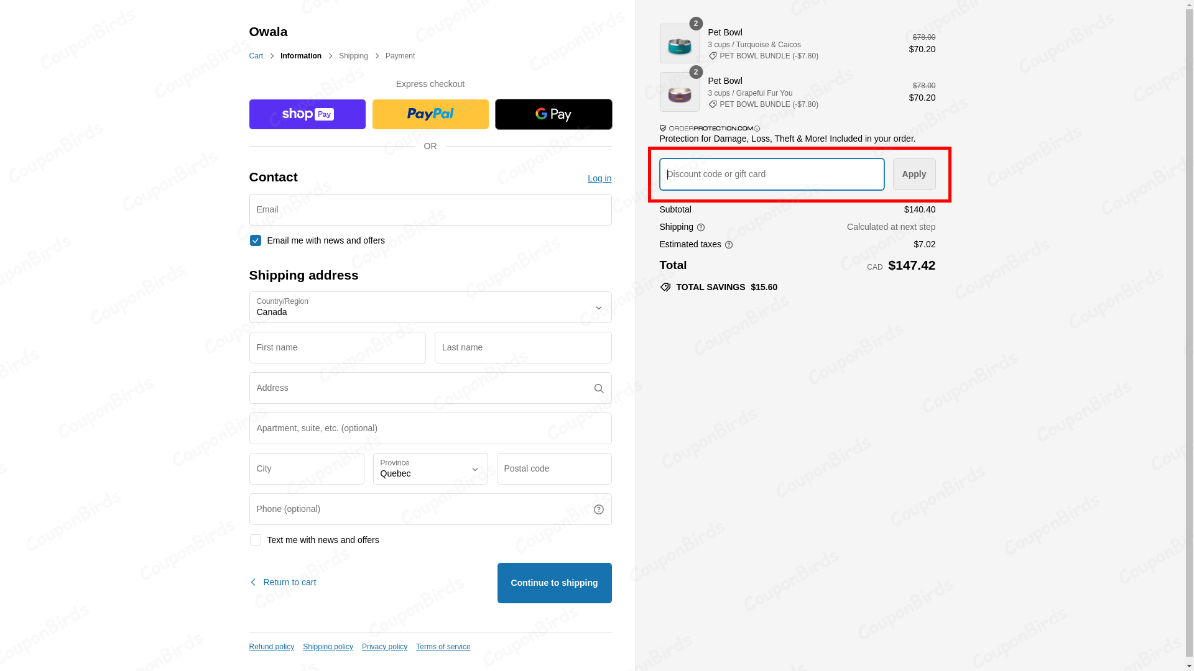This screenshot has height=671, width=1194.
Task: Click Continue to shipping
Action: tap(553, 583)
